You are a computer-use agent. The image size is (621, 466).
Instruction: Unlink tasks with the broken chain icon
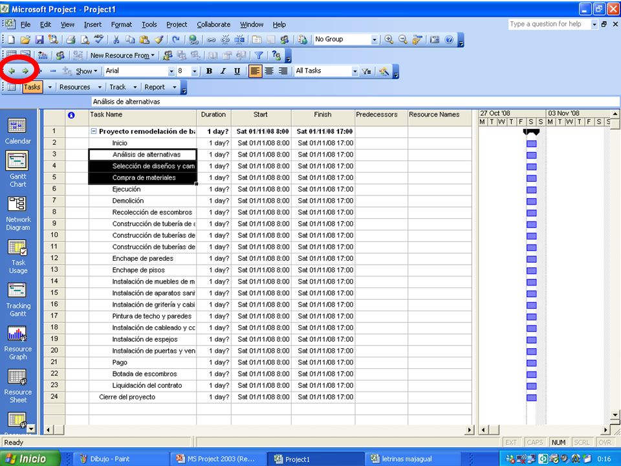point(225,39)
